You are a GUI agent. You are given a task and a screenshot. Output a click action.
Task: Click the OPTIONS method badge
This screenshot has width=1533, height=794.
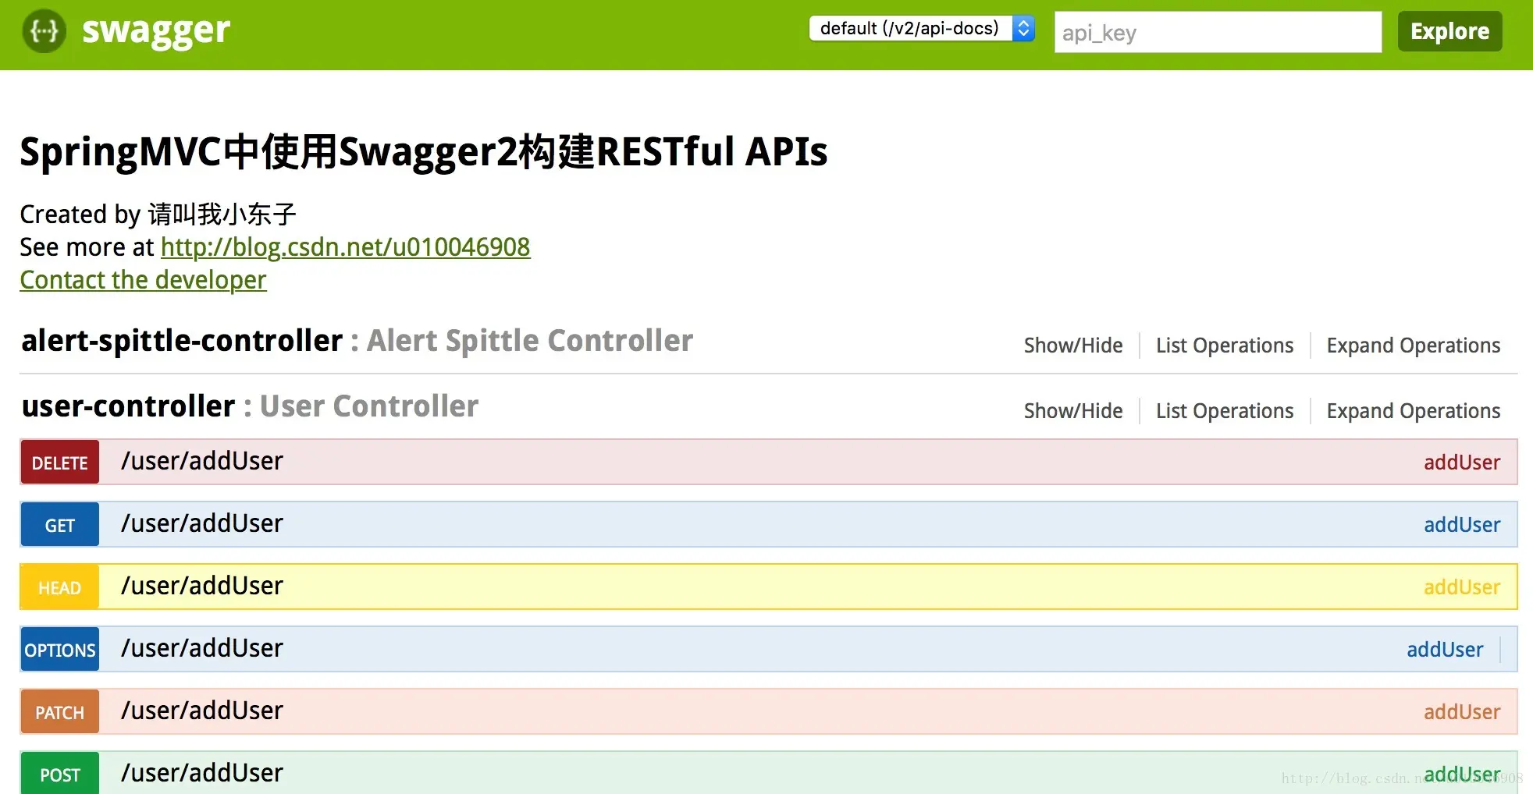click(60, 649)
